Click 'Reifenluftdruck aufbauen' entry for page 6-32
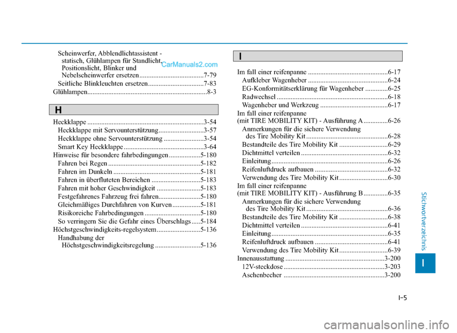Image resolution: width=457 pixels, height=333 pixels. [x=321, y=169]
